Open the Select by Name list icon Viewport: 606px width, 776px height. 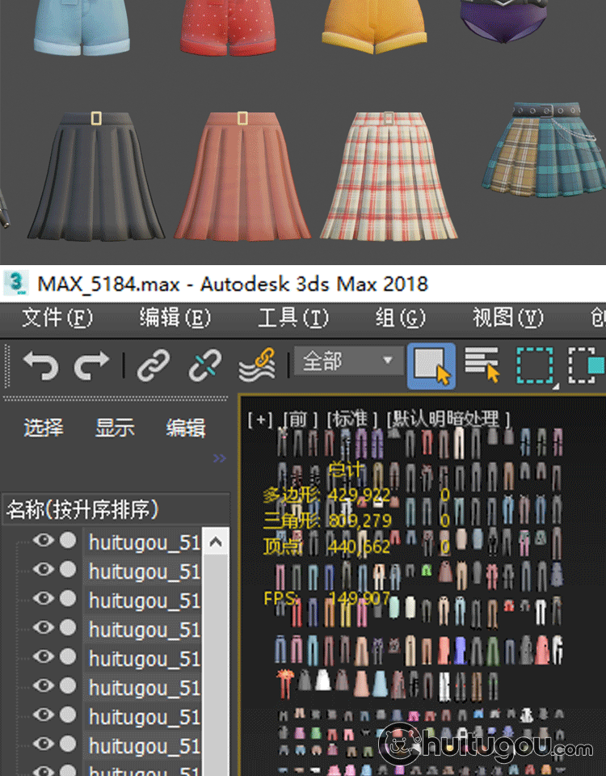482,366
